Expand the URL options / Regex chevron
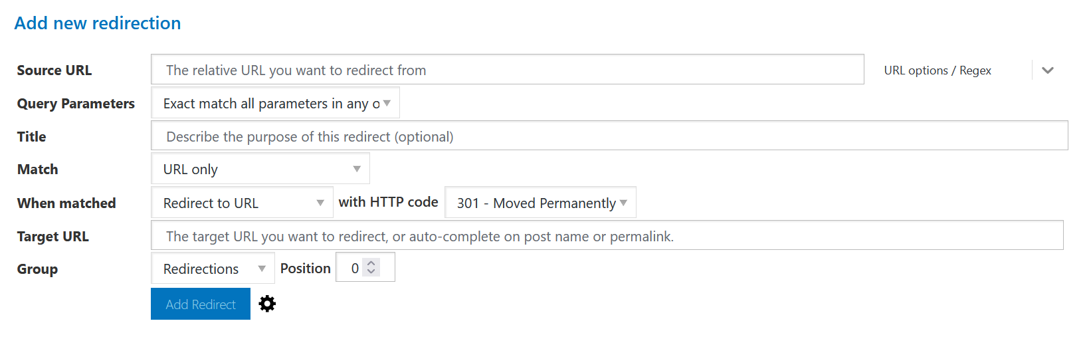The width and height of the screenshot is (1089, 337). (1048, 70)
